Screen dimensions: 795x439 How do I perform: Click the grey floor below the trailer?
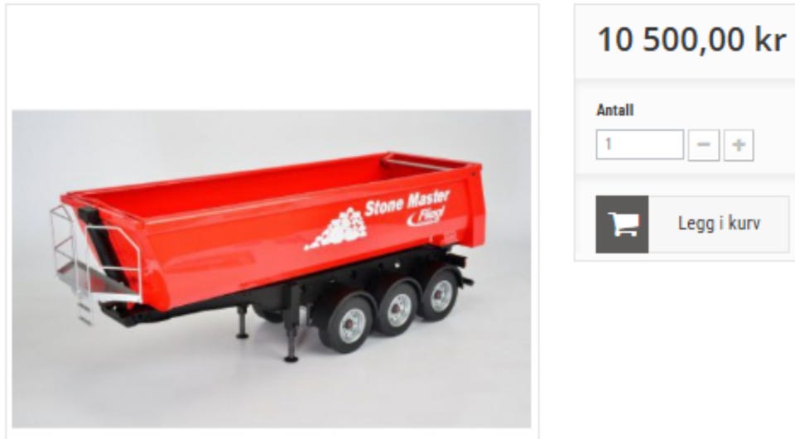point(272,395)
